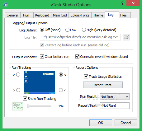The width and height of the screenshot is (142, 131).
Task: Select High (very detailed) log option
Action: 99,30
